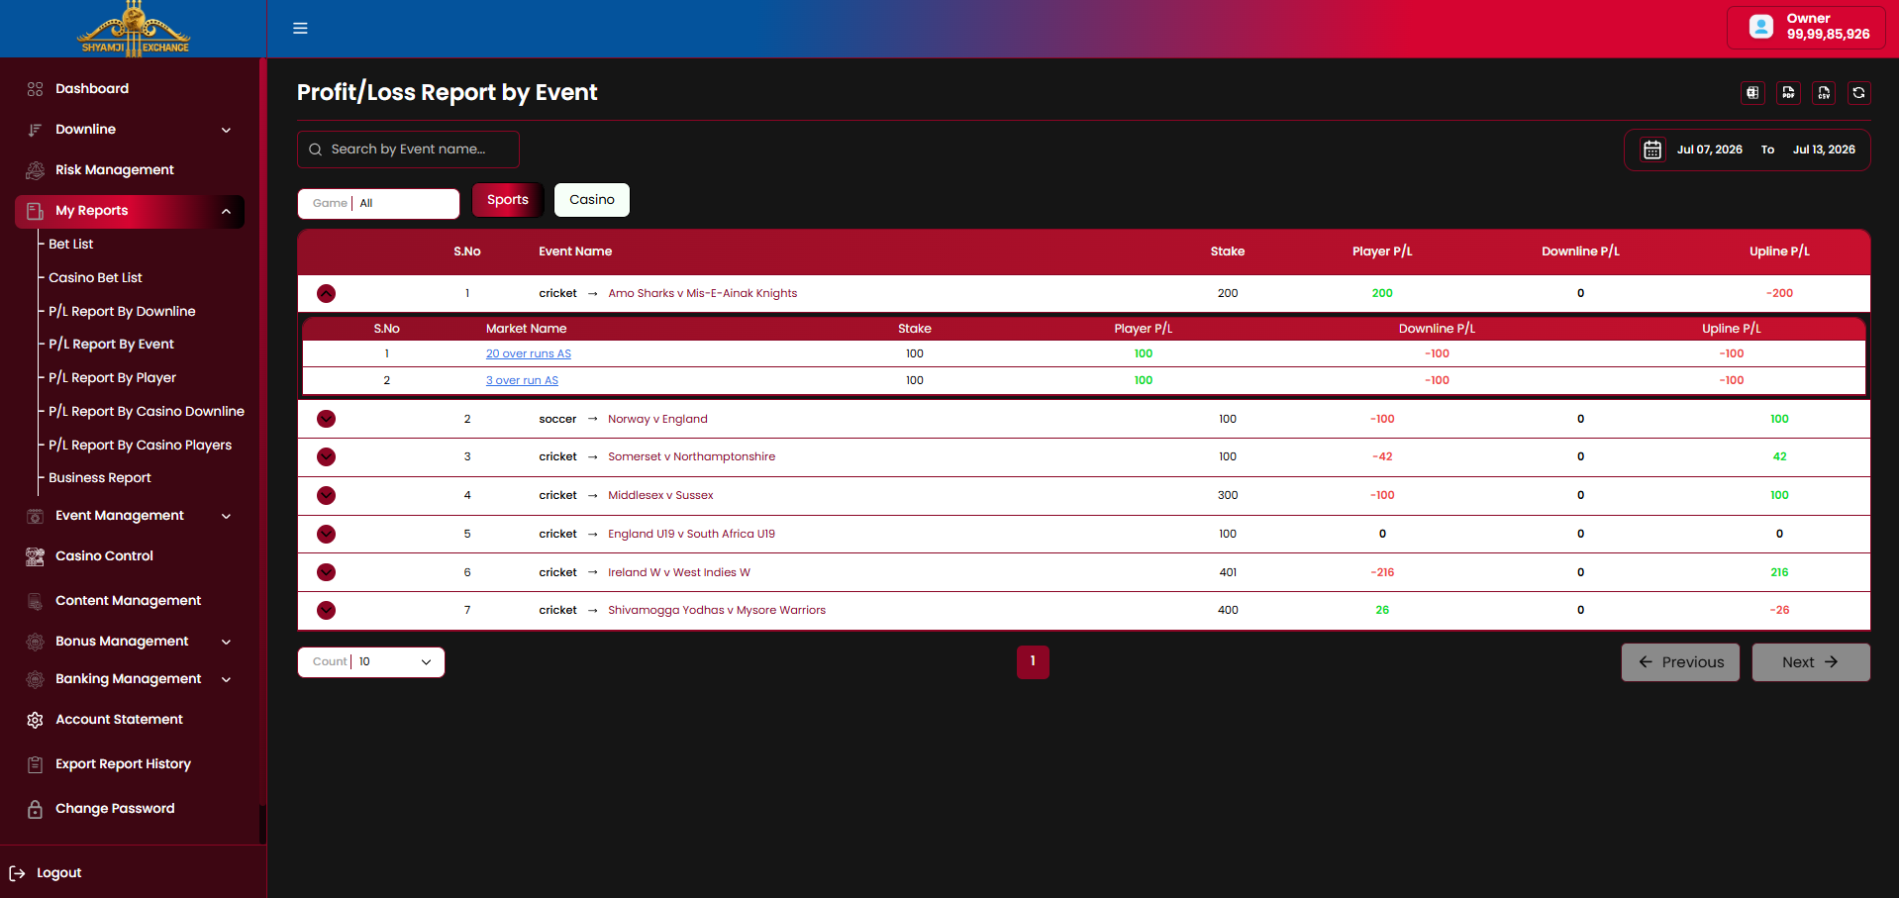Open P/L Report By Player

(112, 378)
